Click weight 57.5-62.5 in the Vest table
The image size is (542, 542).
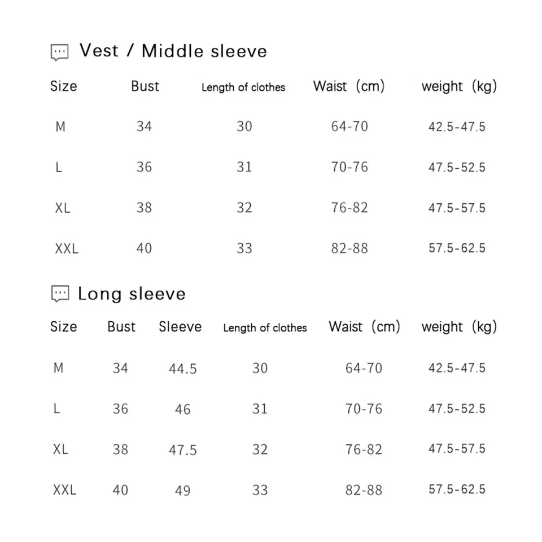click(x=457, y=248)
